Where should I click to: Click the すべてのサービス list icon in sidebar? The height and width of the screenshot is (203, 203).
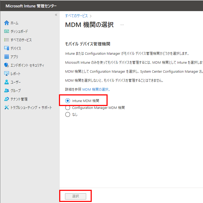click(x=6, y=40)
